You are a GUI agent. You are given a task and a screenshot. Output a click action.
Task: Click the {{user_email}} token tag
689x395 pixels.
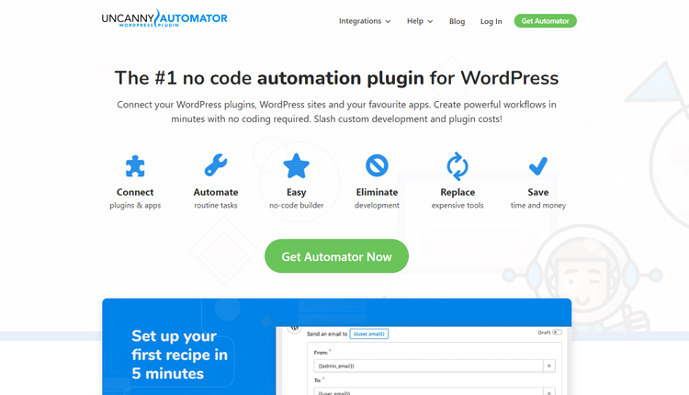tap(369, 334)
